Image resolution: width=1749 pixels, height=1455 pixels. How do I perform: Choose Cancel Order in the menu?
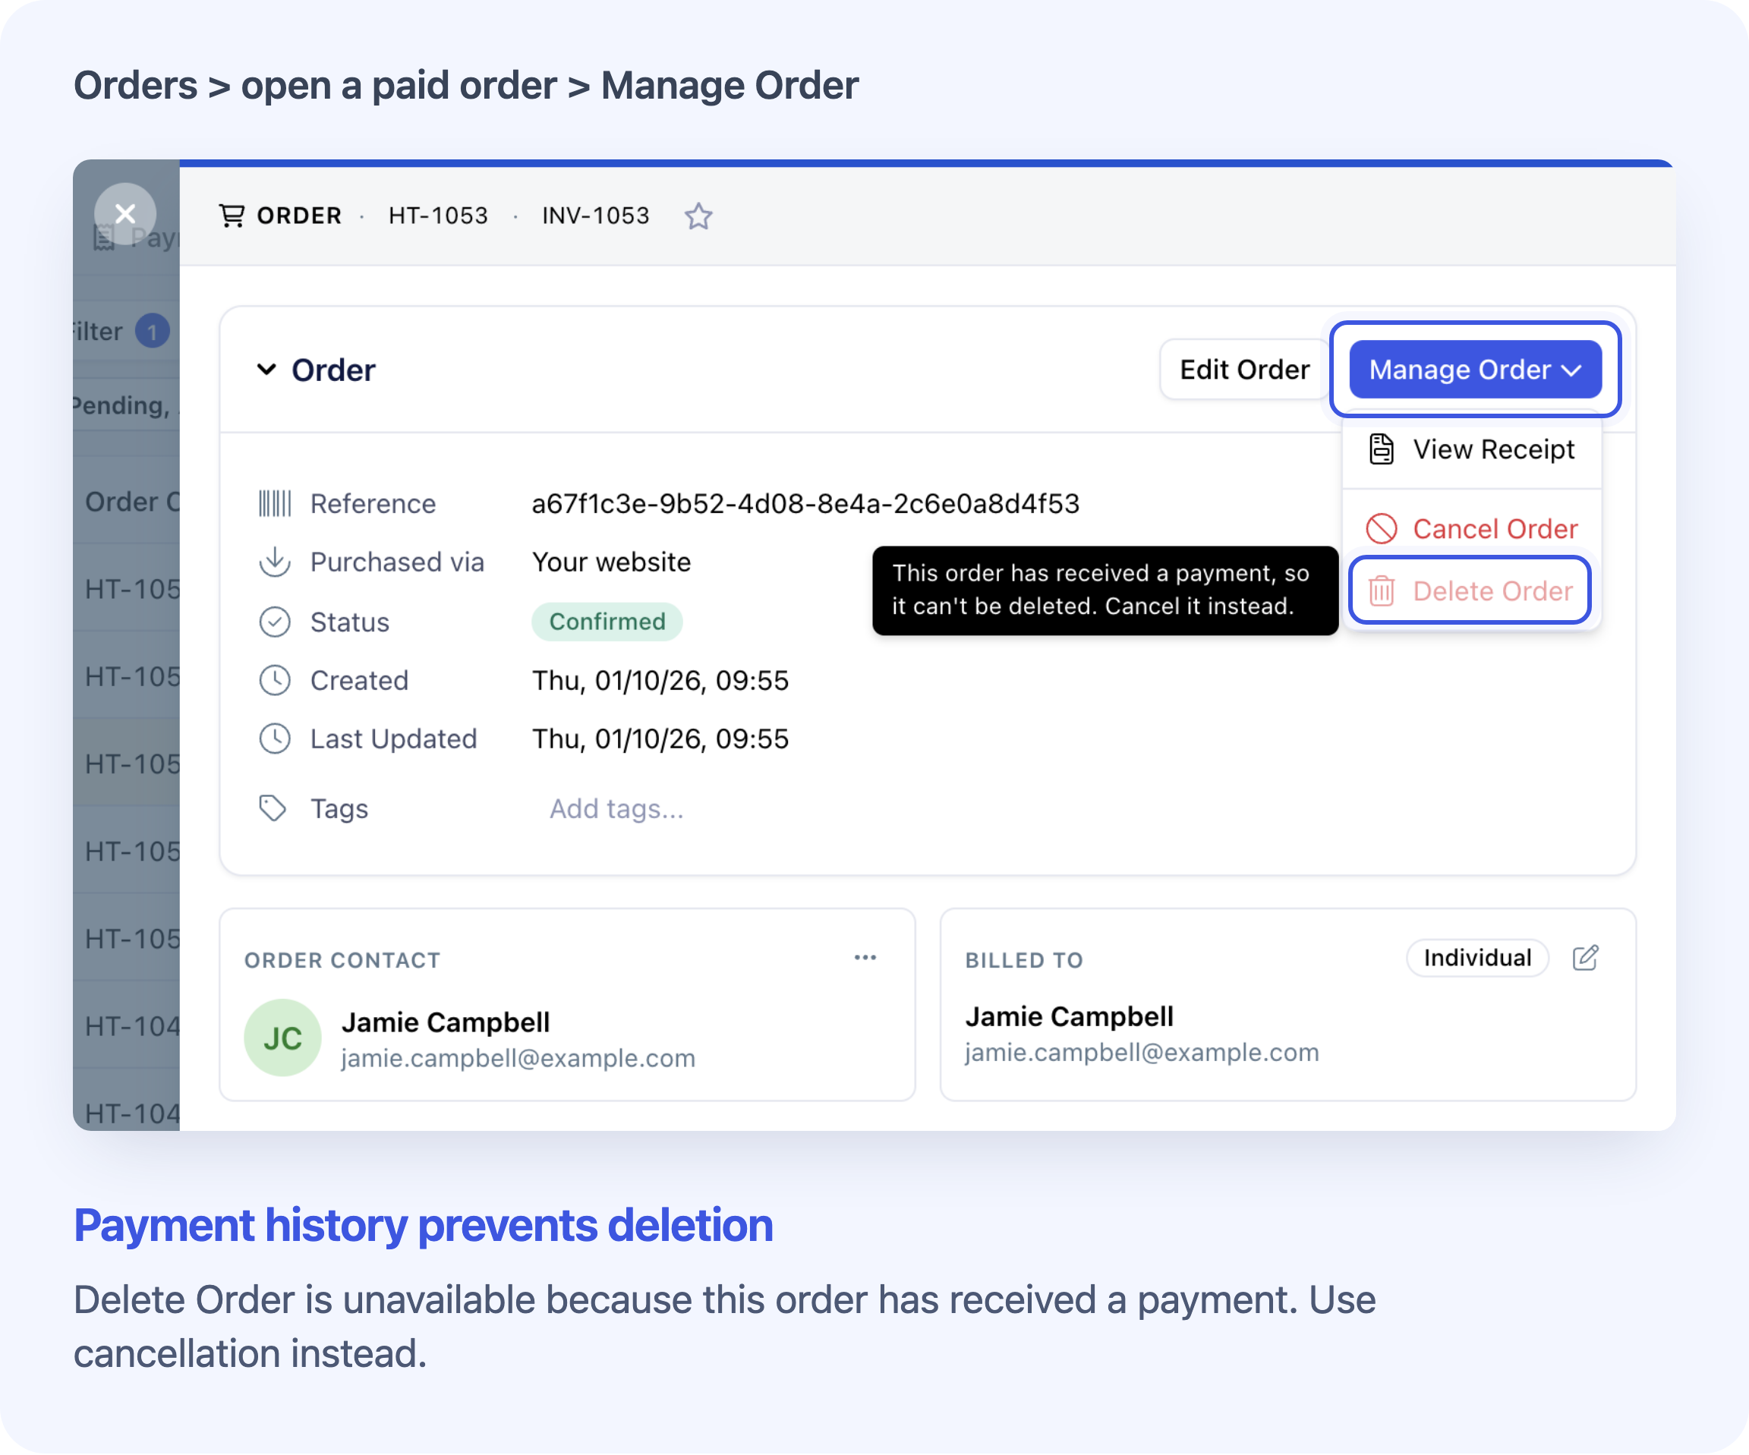1472,528
